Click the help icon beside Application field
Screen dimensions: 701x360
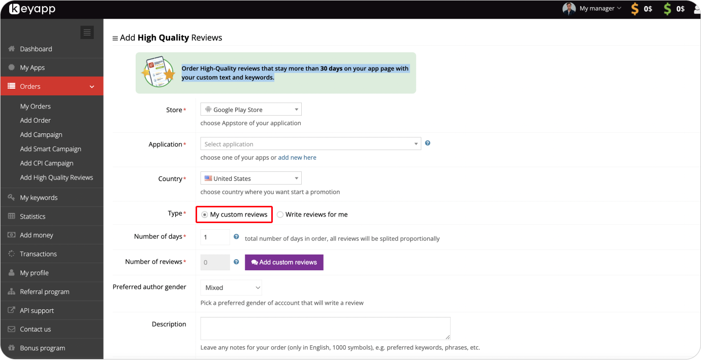point(428,143)
